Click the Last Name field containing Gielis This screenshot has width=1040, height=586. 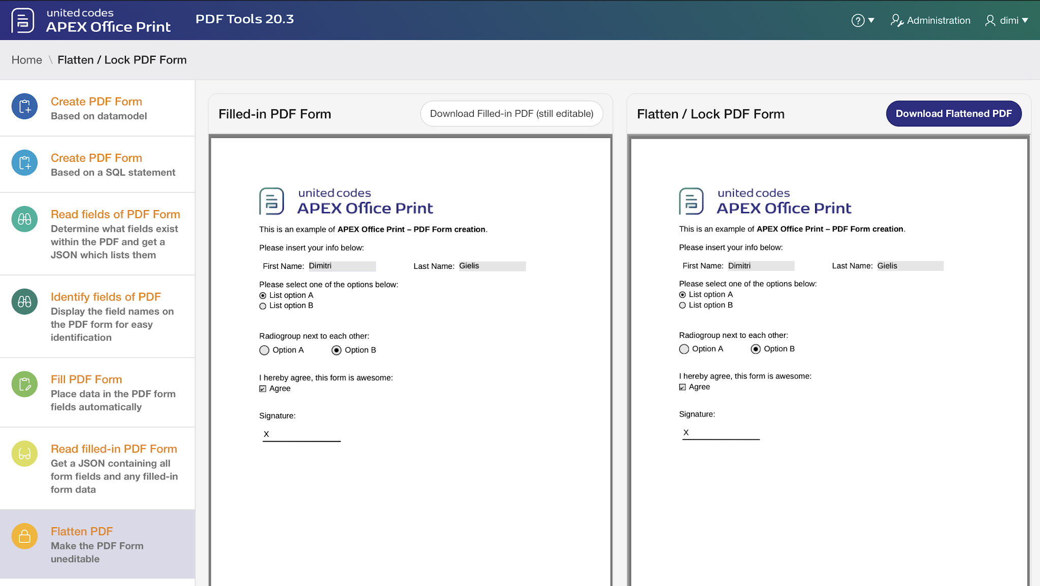tap(492, 266)
